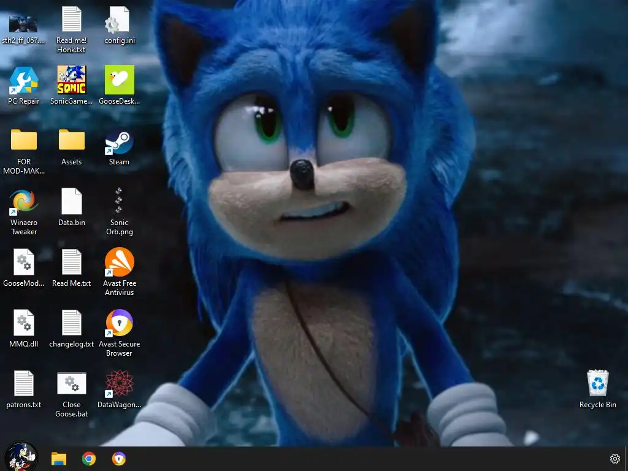
Task: Launch the Avast Secure Browser shortcut
Action: point(119,323)
